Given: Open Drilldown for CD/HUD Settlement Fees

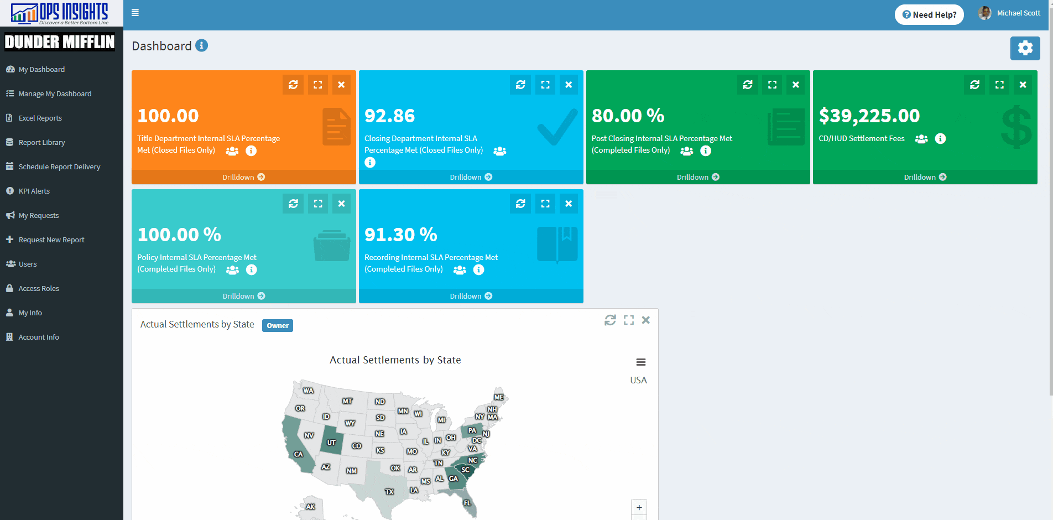Looking at the screenshot, I should pos(925,177).
